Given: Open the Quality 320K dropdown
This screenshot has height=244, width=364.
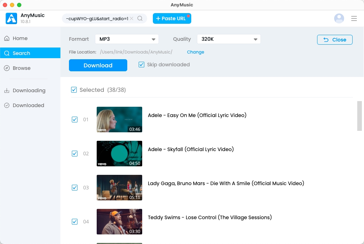Looking at the screenshot, I should point(229,39).
